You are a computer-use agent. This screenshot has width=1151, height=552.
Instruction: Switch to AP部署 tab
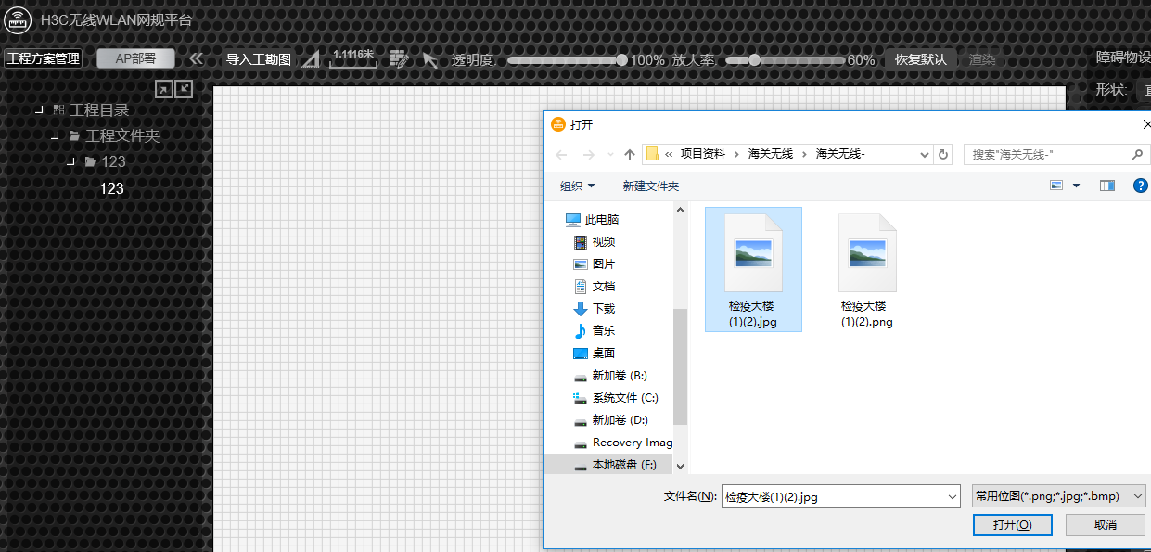[x=135, y=58]
